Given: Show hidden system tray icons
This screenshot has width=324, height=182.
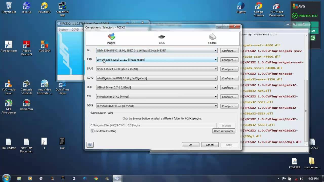Looking at the screenshot, I should pos(279,178).
